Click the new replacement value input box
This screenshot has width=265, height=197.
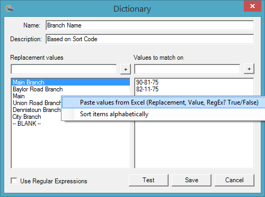[64, 69]
